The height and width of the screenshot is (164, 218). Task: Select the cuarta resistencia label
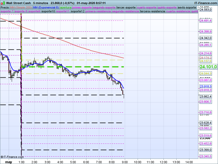coord(178,11)
